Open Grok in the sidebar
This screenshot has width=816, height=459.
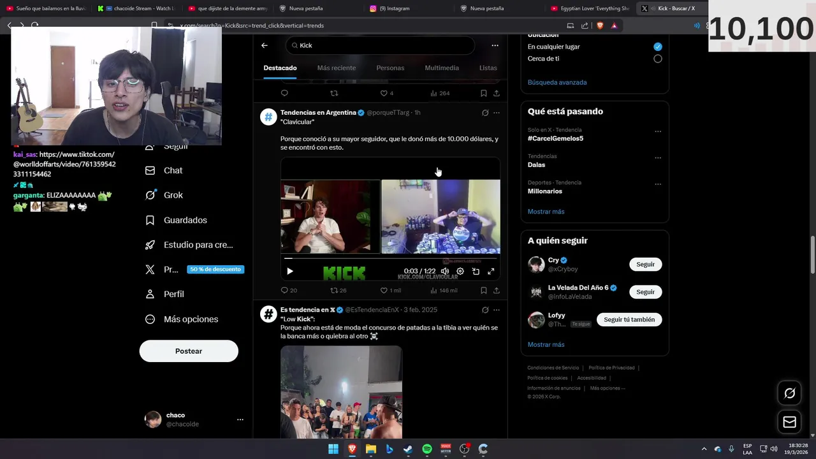(x=164, y=195)
